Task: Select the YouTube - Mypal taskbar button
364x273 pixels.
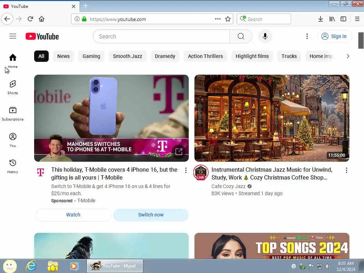Action: click(x=115, y=266)
